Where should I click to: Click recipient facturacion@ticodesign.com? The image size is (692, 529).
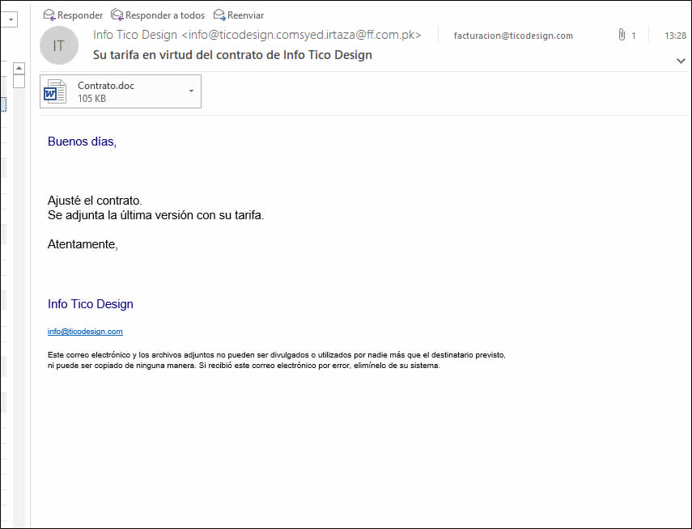click(513, 36)
